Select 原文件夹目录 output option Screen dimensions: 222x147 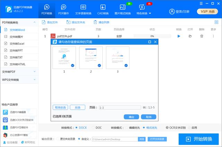click(58, 139)
